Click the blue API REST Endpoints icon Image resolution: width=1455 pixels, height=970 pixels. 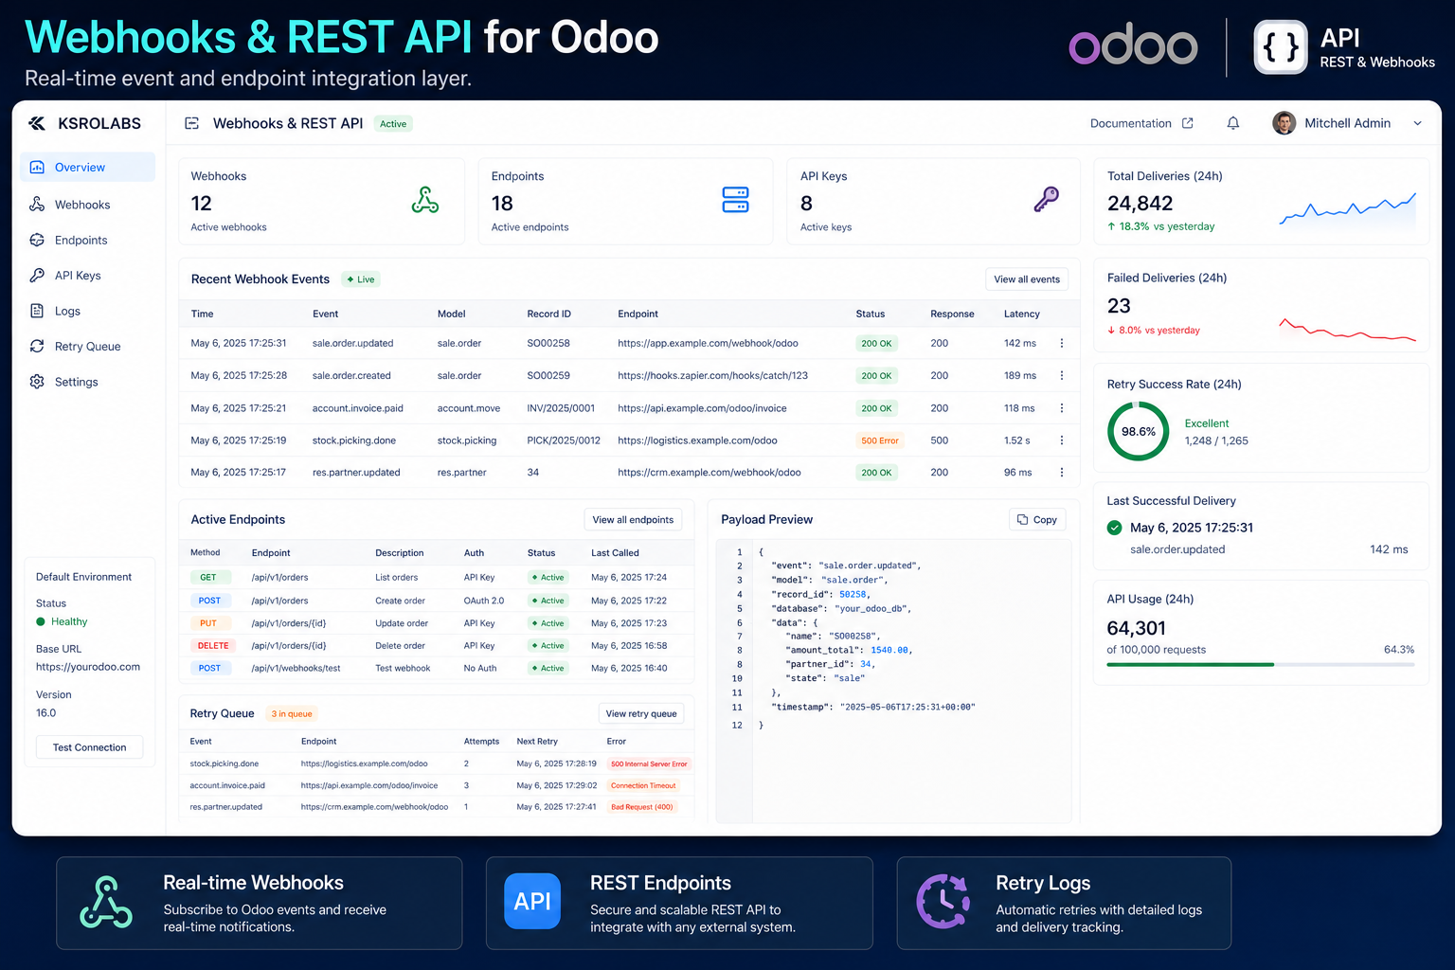click(532, 901)
